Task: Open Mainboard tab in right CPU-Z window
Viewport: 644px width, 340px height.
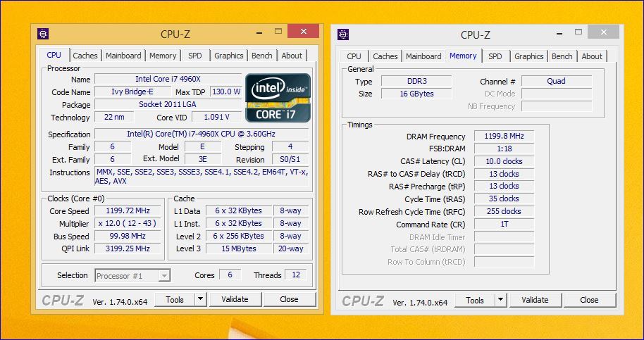Action: (x=423, y=56)
